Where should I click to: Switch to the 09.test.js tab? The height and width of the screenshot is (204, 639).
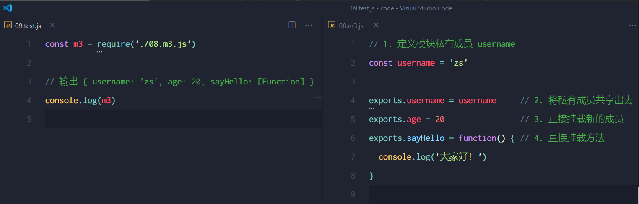click(x=29, y=26)
